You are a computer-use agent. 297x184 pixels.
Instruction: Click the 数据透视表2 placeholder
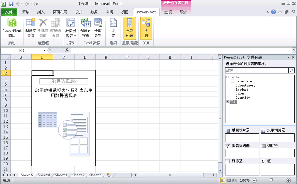click(x=64, y=81)
